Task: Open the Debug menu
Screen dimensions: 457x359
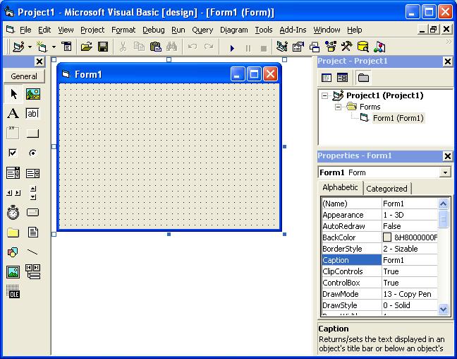Action: pos(153,30)
